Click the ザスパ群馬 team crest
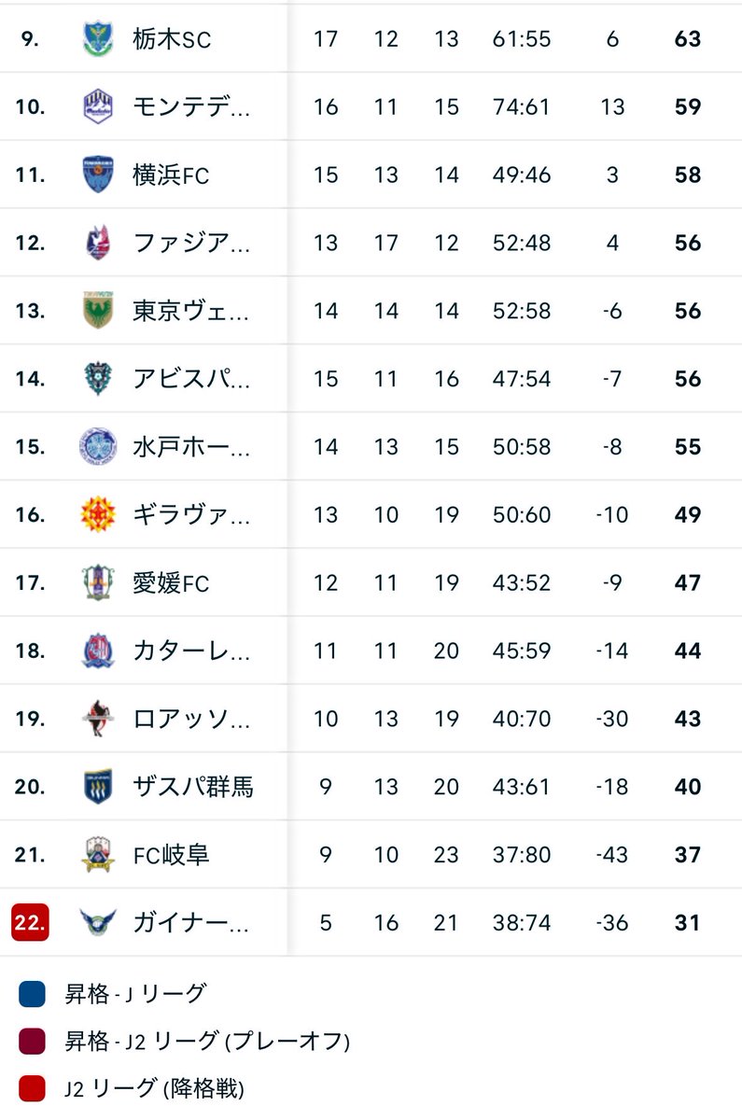This screenshot has width=742, height=1120. tap(98, 787)
